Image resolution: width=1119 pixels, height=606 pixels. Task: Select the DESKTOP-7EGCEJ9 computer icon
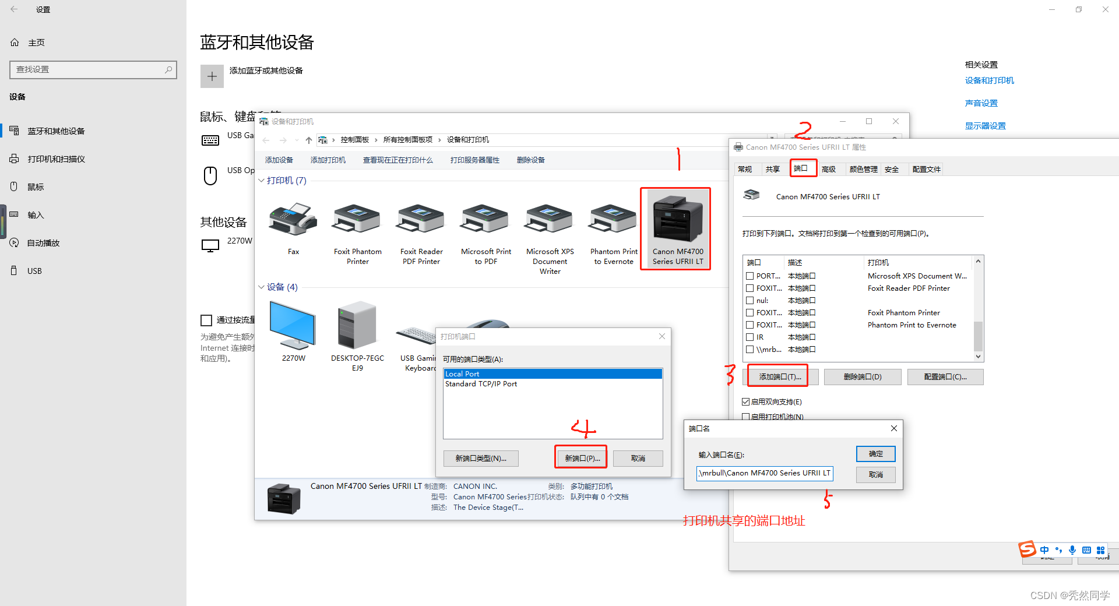tap(357, 325)
